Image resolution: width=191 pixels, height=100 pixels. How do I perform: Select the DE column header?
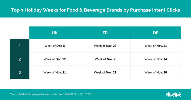pyautogui.click(x=156, y=33)
